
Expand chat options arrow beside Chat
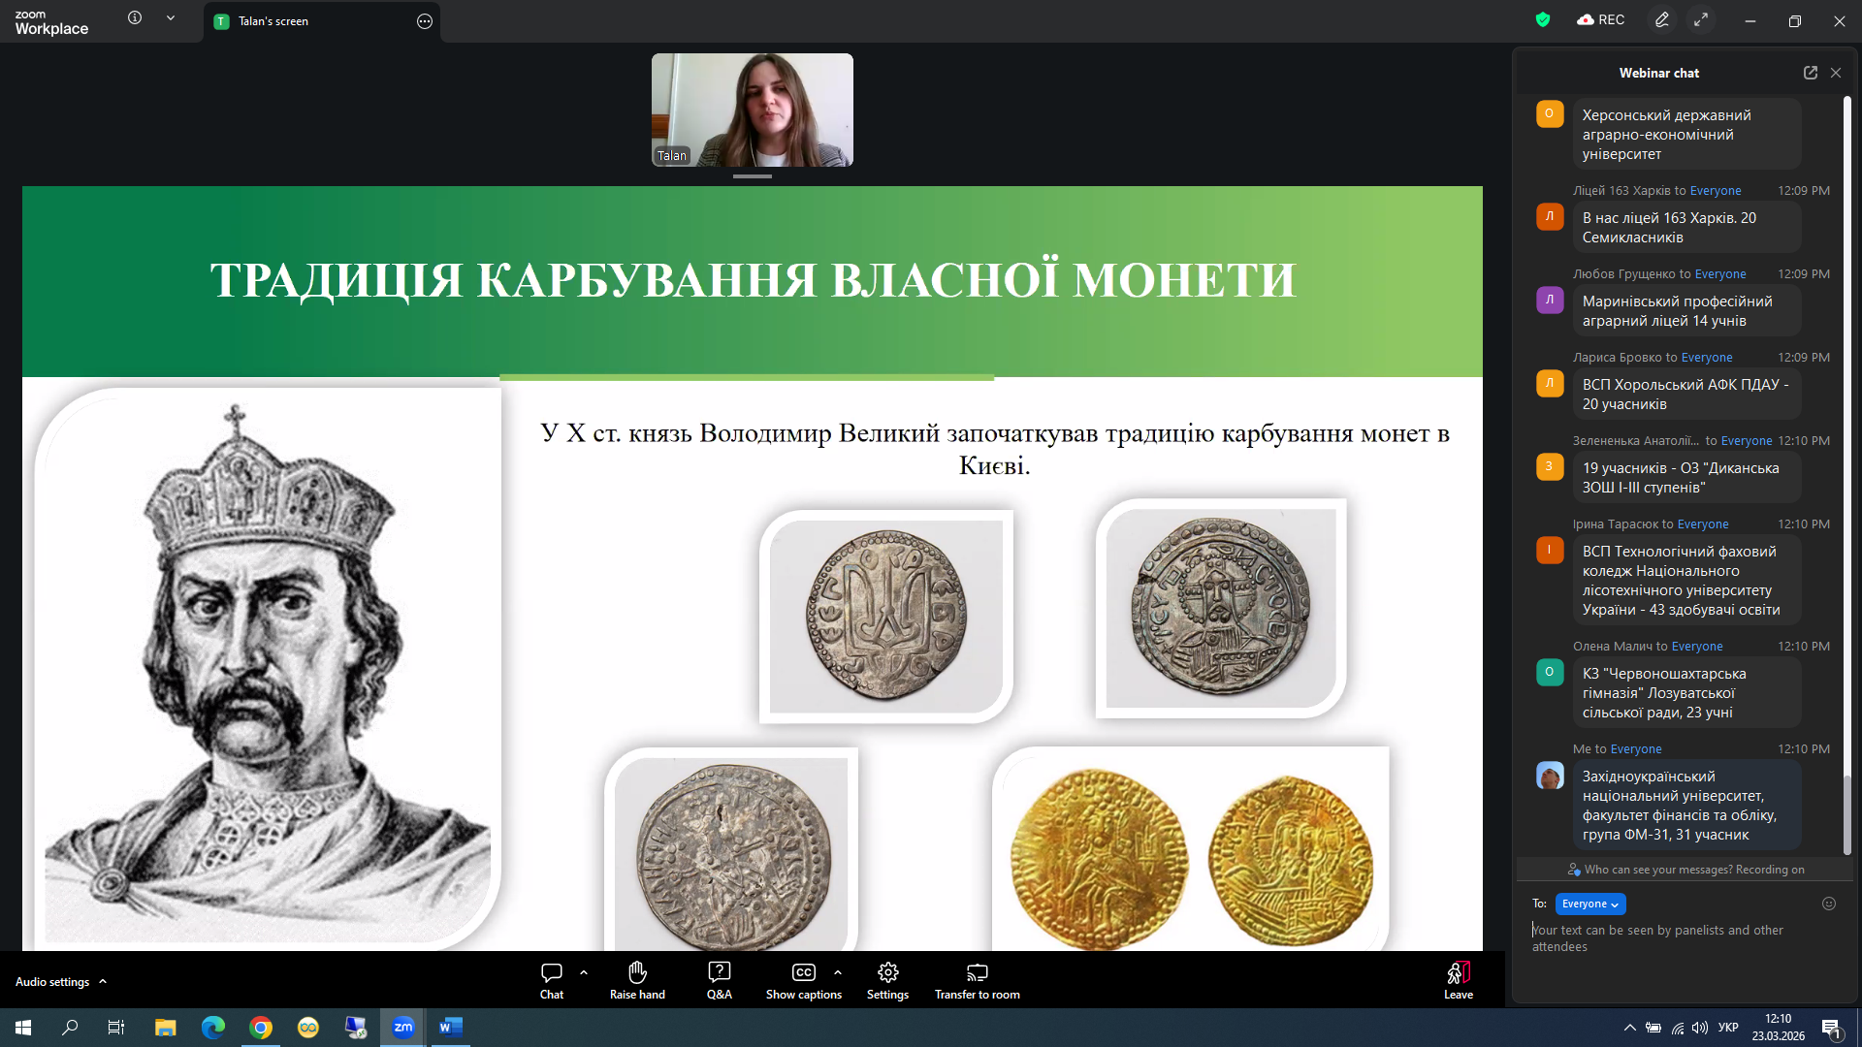(583, 971)
